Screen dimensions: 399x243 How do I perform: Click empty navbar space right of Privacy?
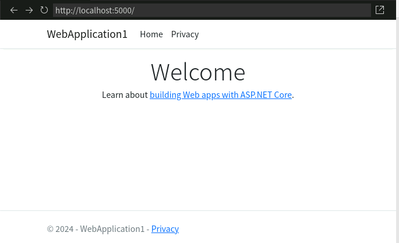291,34
